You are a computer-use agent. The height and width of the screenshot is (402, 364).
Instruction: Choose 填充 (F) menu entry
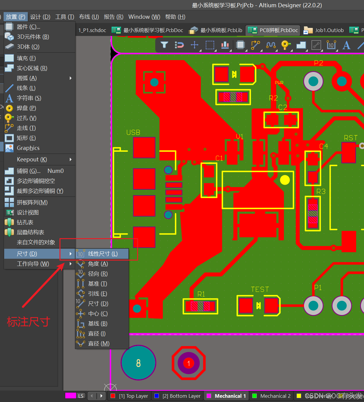tap(40, 58)
